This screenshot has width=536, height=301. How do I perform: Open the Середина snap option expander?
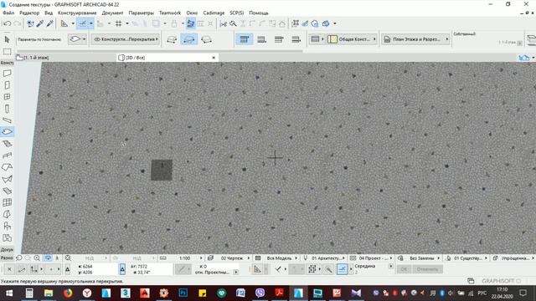tap(391, 266)
